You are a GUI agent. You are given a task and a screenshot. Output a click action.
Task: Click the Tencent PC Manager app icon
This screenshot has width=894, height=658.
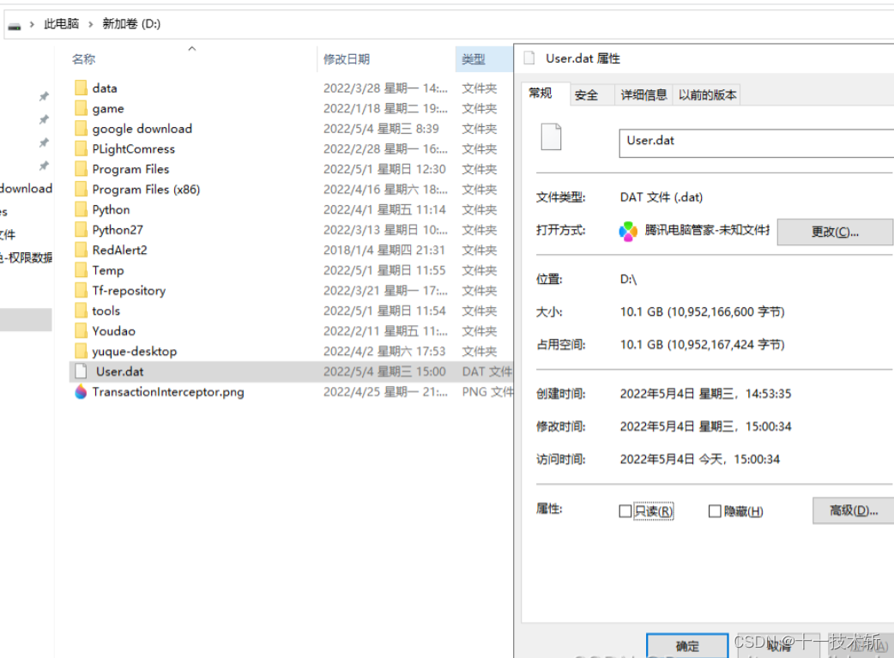[x=628, y=231]
